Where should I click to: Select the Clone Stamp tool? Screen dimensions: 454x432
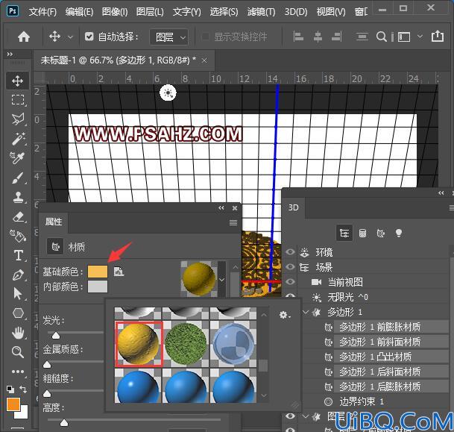point(18,197)
